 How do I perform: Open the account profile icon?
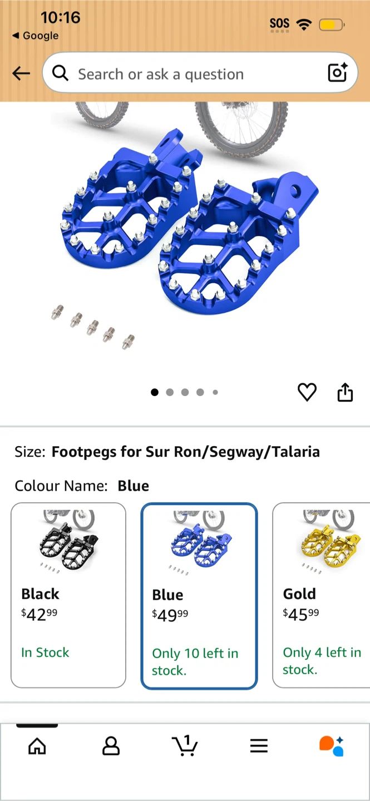[111, 746]
